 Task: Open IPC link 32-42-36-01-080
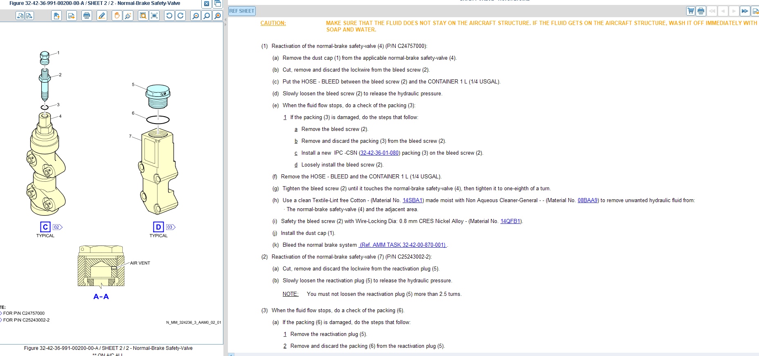pyautogui.click(x=379, y=153)
